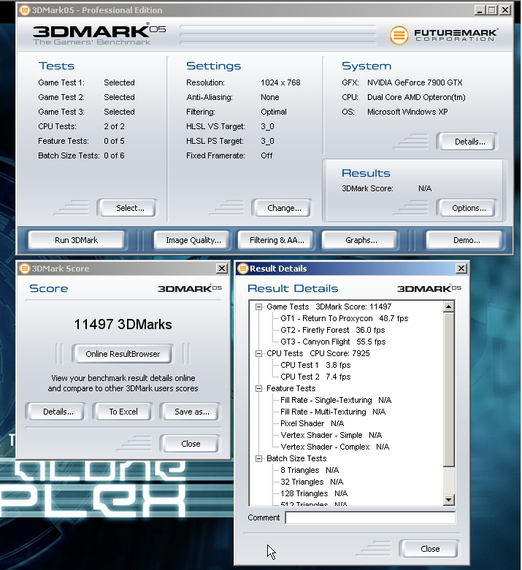This screenshot has width=522, height=570.
Task: Collapse the Batch Size Tests tree node
Action: 258,459
